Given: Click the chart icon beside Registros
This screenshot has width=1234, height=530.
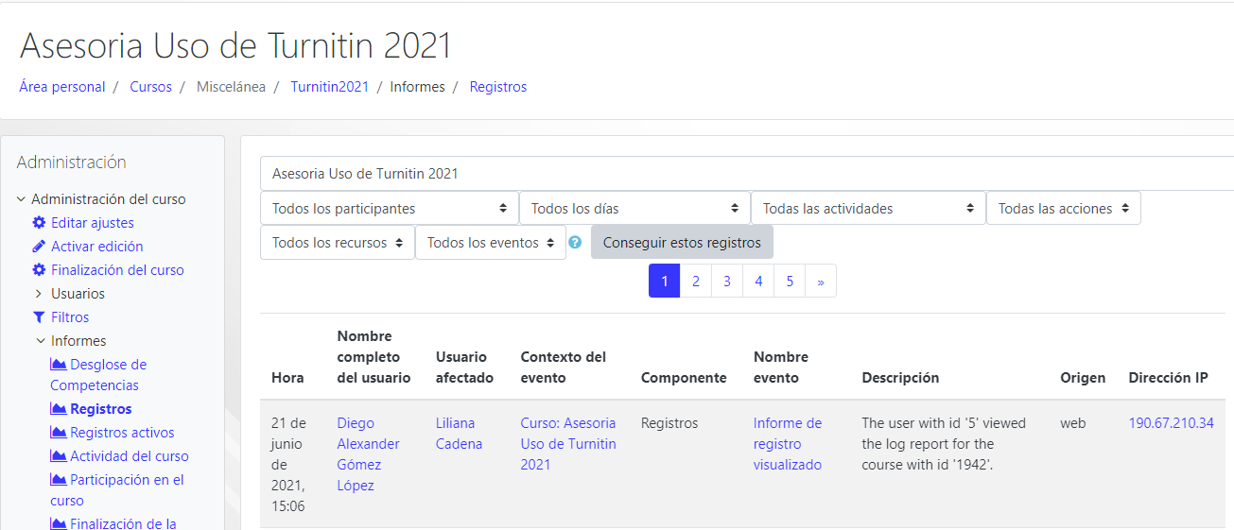Looking at the screenshot, I should (x=59, y=409).
